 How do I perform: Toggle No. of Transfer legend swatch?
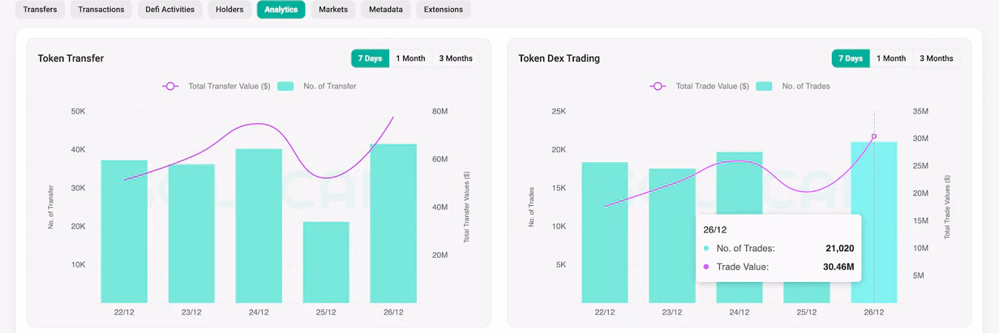285,86
